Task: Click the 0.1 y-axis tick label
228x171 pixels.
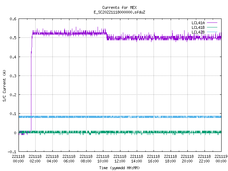Action: pyautogui.click(x=13, y=114)
